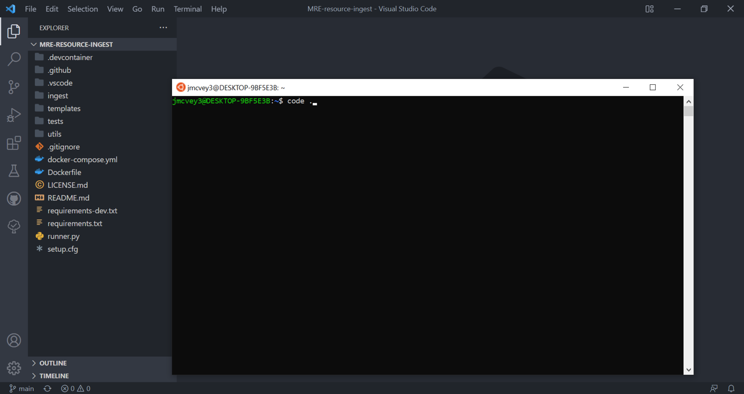The image size is (744, 394).
Task: Click the main branch indicator
Action: click(x=22, y=388)
